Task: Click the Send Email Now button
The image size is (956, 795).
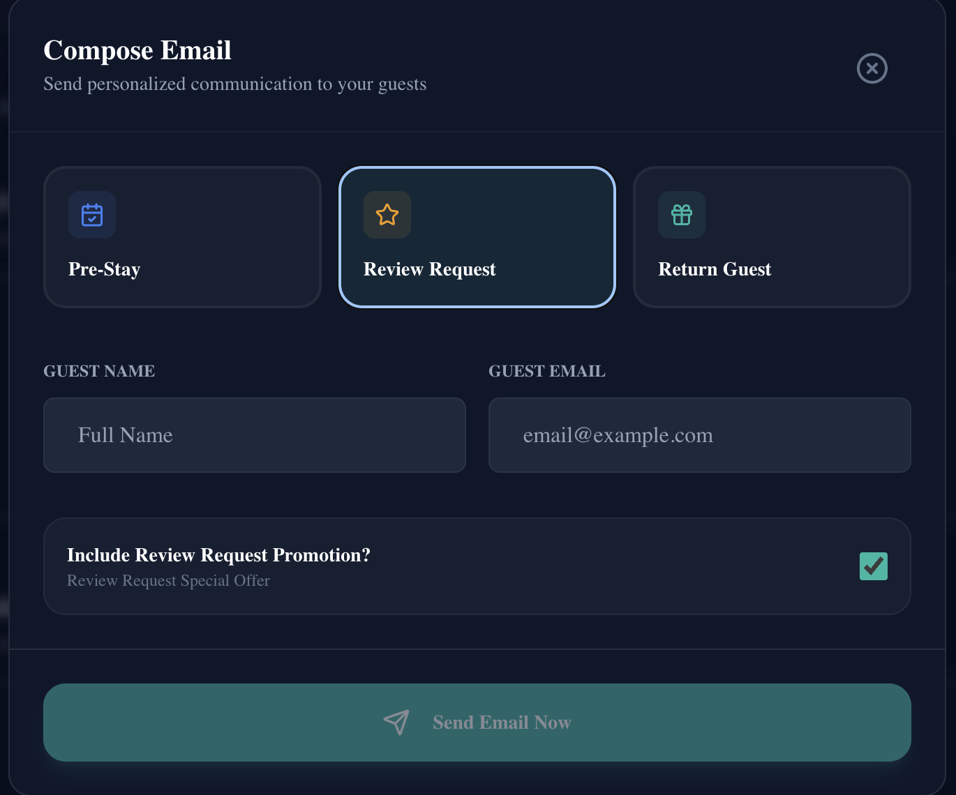Action: click(x=477, y=722)
